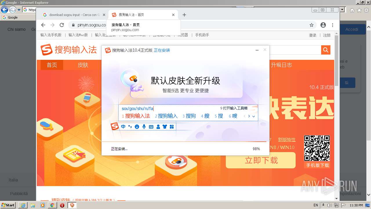This screenshot has width=371, height=209.
Task: Click the Sogou S logo on input toolbar
Action: point(115,127)
